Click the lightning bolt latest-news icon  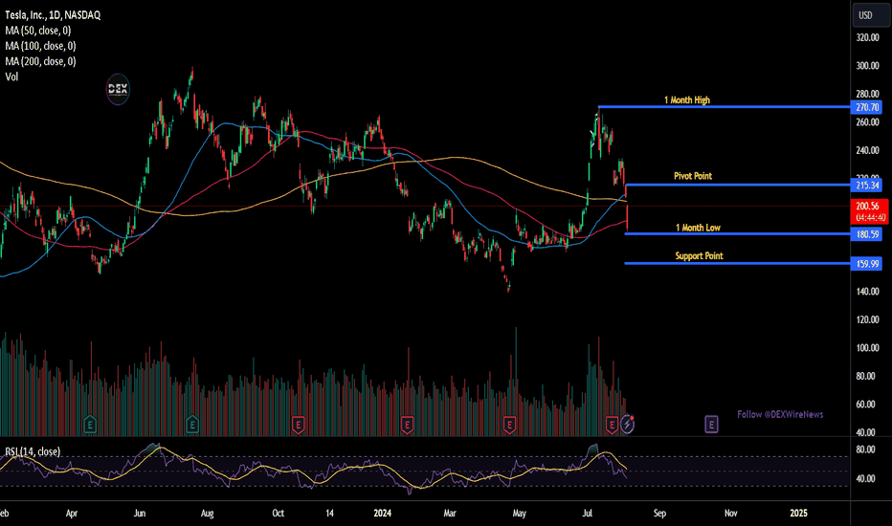click(628, 425)
